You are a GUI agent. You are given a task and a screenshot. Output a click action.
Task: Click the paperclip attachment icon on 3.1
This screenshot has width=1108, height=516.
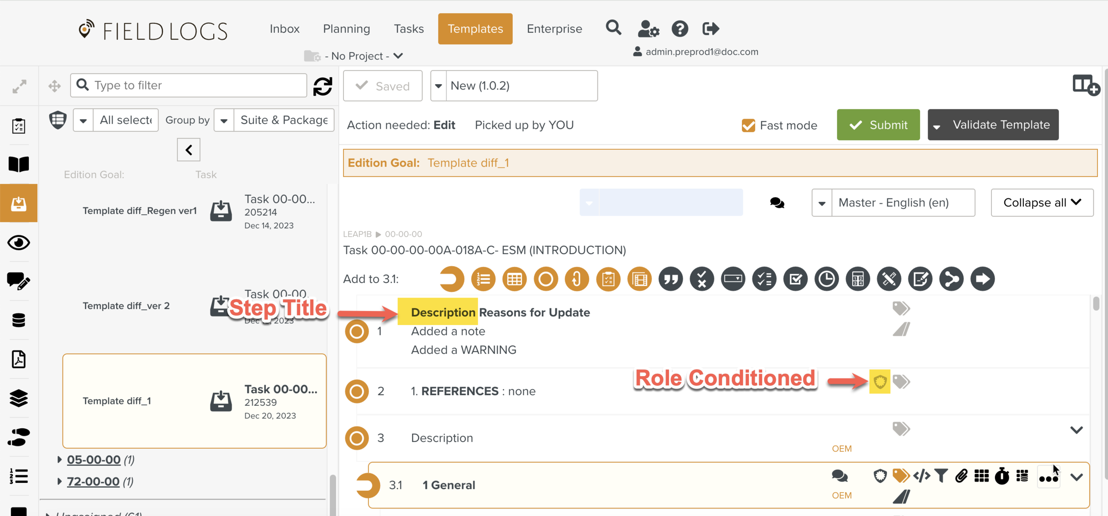click(961, 476)
